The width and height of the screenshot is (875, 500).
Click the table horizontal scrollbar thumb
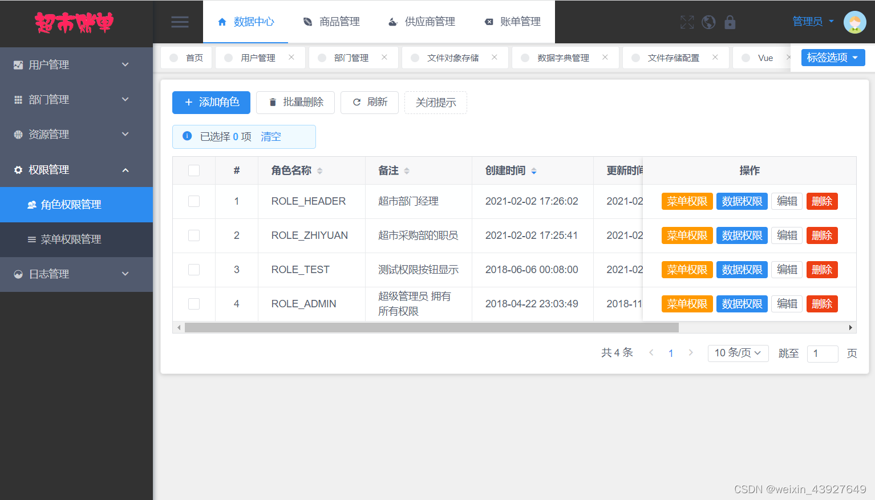pyautogui.click(x=432, y=327)
